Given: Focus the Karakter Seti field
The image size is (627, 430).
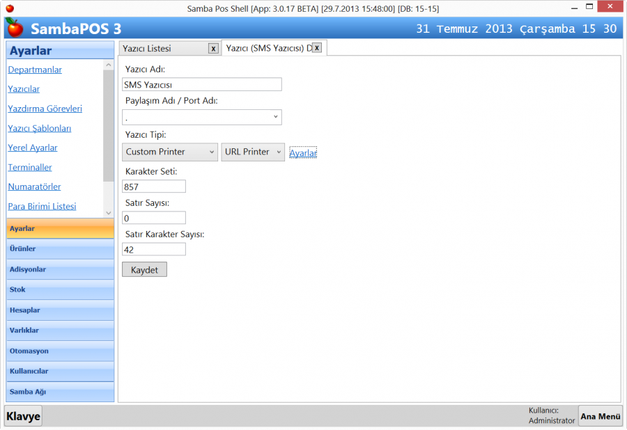Looking at the screenshot, I should click(153, 186).
